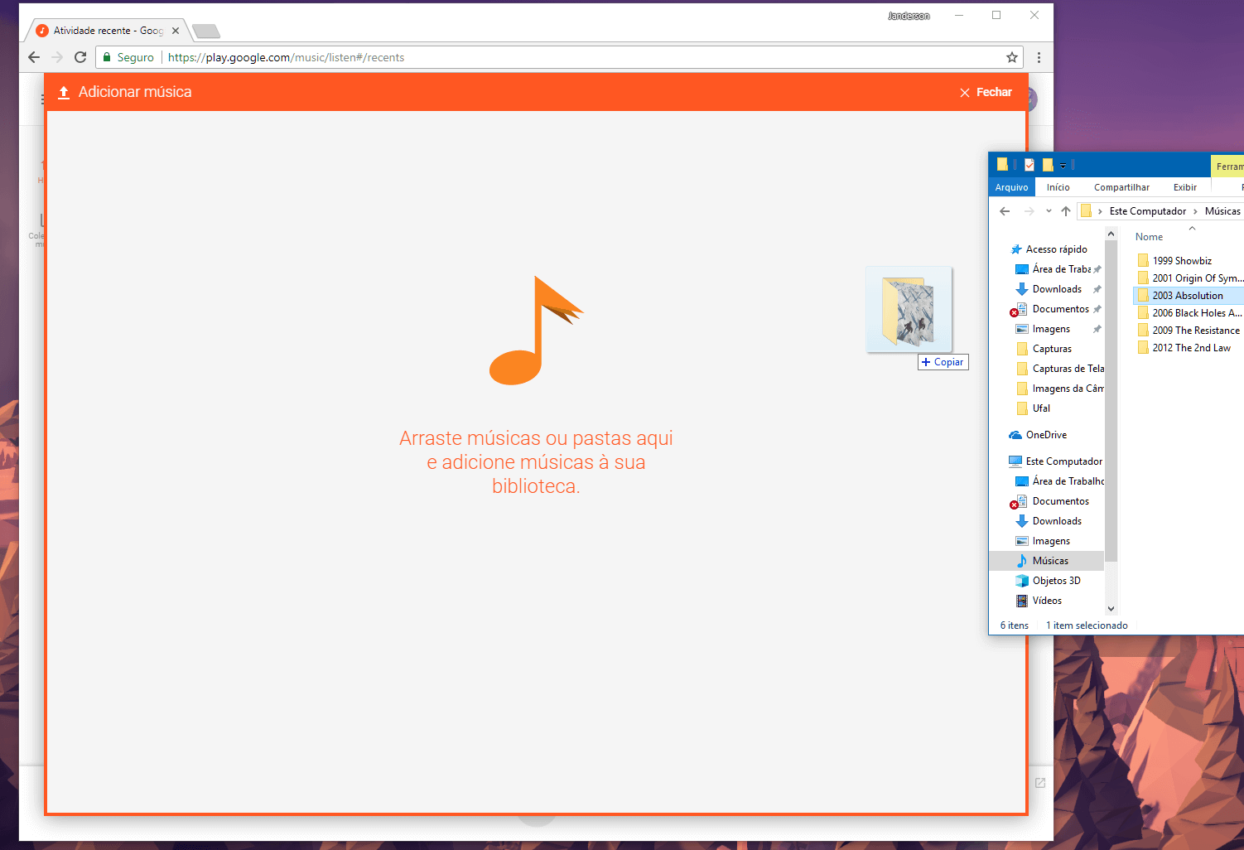The width and height of the screenshot is (1244, 850).
Task: Open the Chrome three-dot menu
Action: click(x=1039, y=57)
